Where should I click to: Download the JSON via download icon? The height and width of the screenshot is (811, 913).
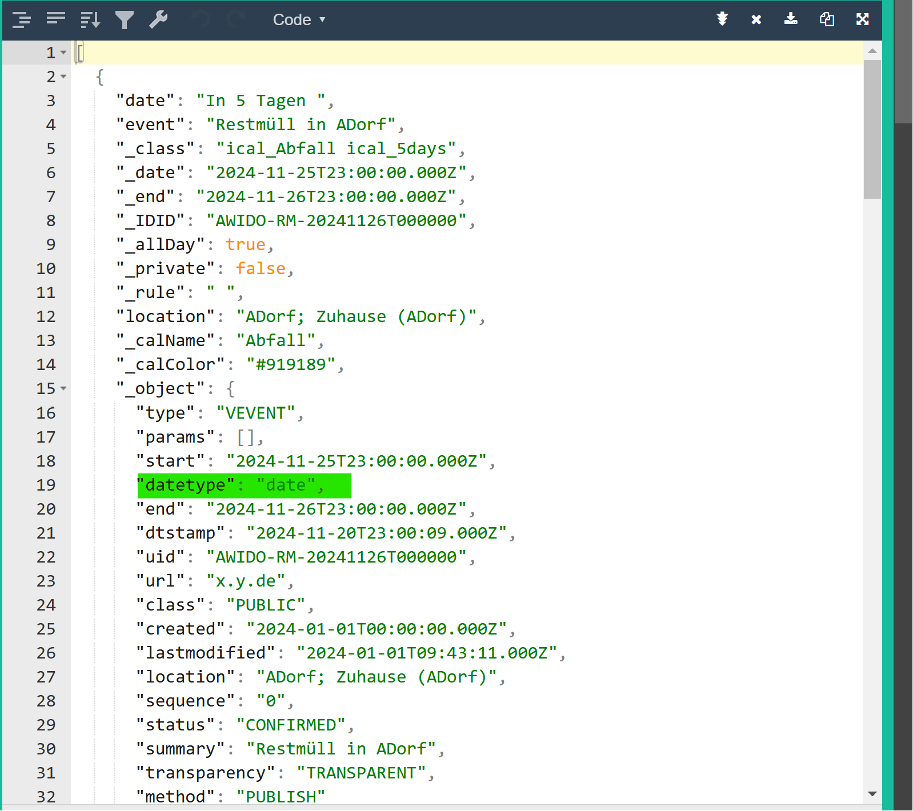pyautogui.click(x=791, y=19)
